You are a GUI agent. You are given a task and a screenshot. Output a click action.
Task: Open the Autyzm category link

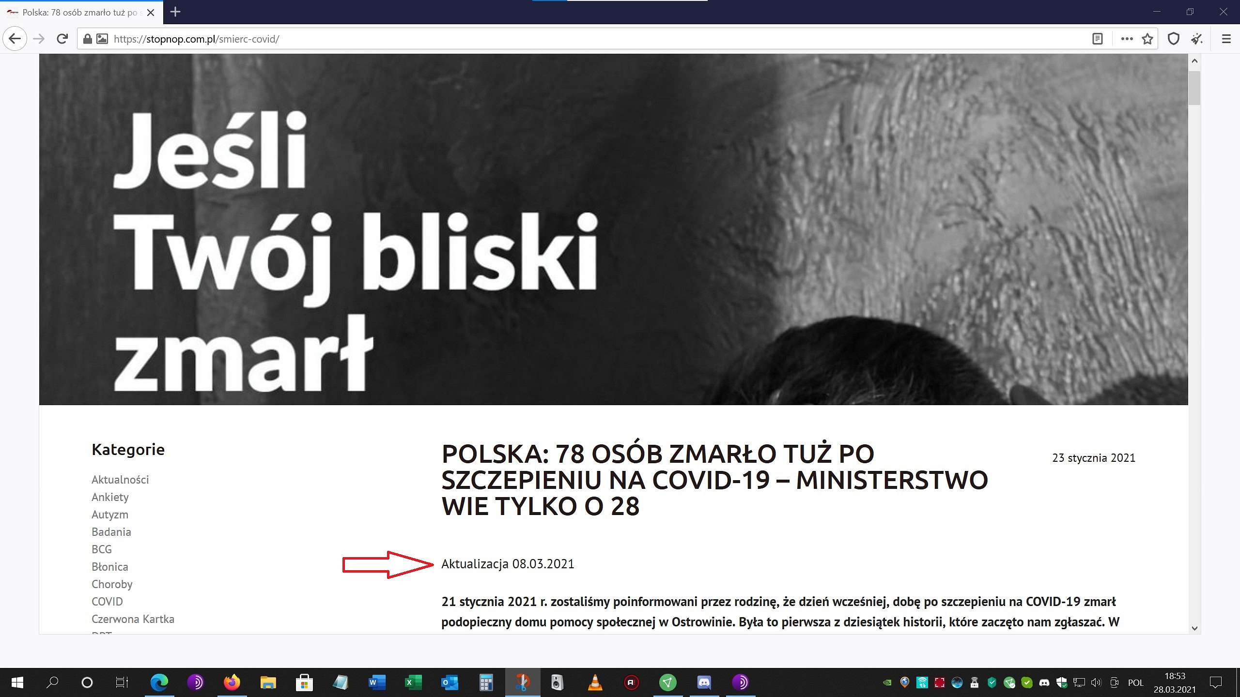pyautogui.click(x=110, y=515)
